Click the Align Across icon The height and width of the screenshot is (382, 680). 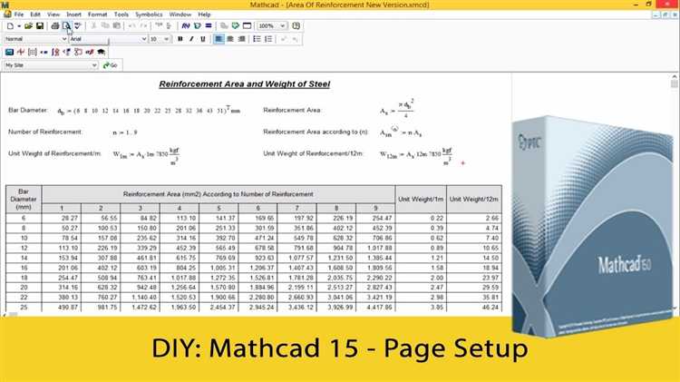coord(159,26)
